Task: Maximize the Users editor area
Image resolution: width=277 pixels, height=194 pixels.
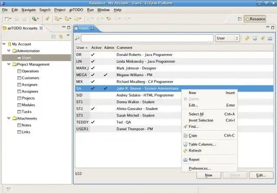Action: coord(273,27)
